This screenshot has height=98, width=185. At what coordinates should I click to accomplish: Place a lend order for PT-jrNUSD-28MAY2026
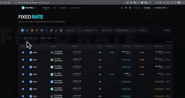126,89
